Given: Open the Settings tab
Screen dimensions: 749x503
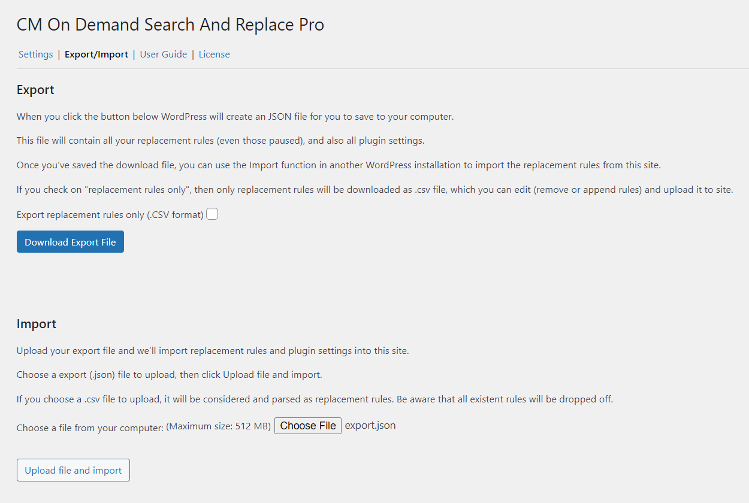Looking at the screenshot, I should (x=36, y=54).
